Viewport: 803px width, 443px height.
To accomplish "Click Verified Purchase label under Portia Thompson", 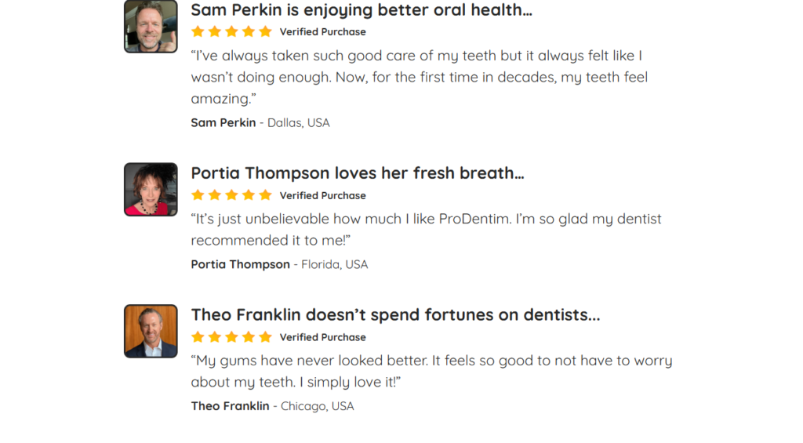I will [x=322, y=196].
